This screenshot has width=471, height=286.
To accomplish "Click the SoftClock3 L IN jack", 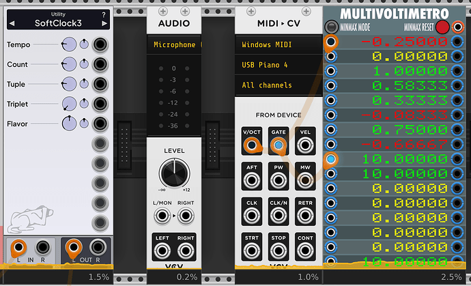I will (18, 248).
